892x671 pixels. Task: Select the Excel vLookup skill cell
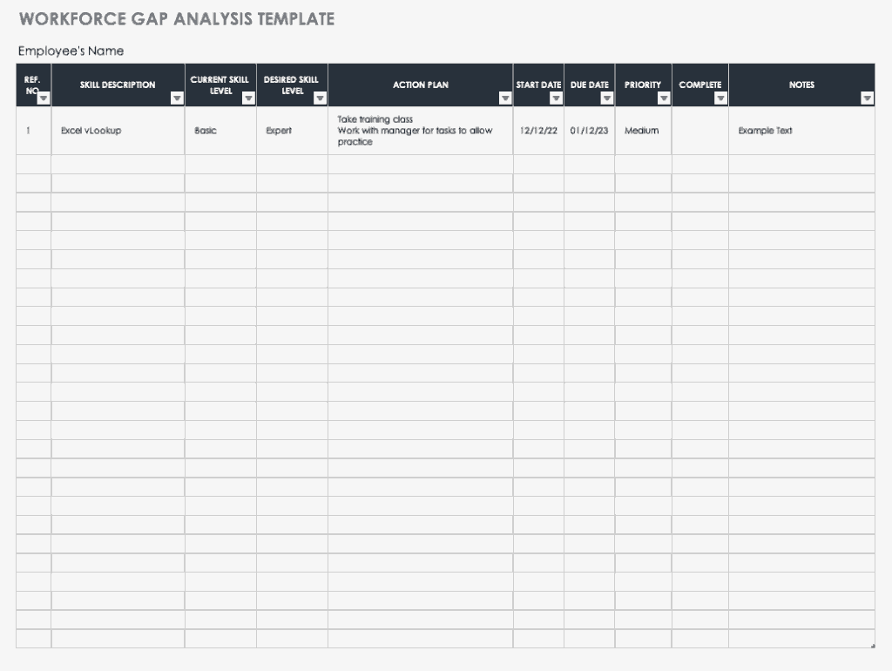coord(118,131)
